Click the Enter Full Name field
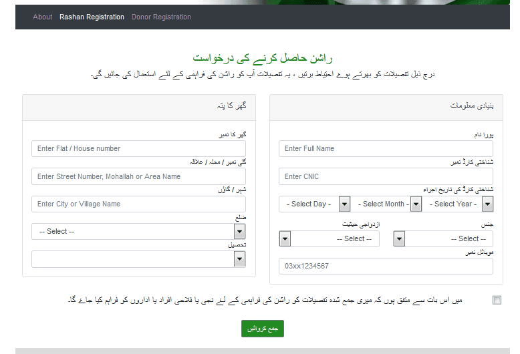This screenshot has width=520, height=354. click(386, 148)
